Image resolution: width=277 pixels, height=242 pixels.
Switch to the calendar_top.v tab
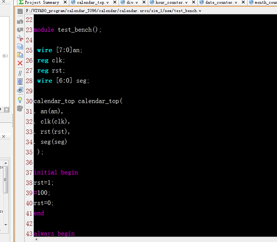[92, 3]
